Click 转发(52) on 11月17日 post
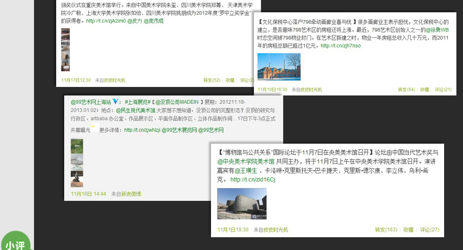Viewport: 463px width, 250px height. pos(212,80)
